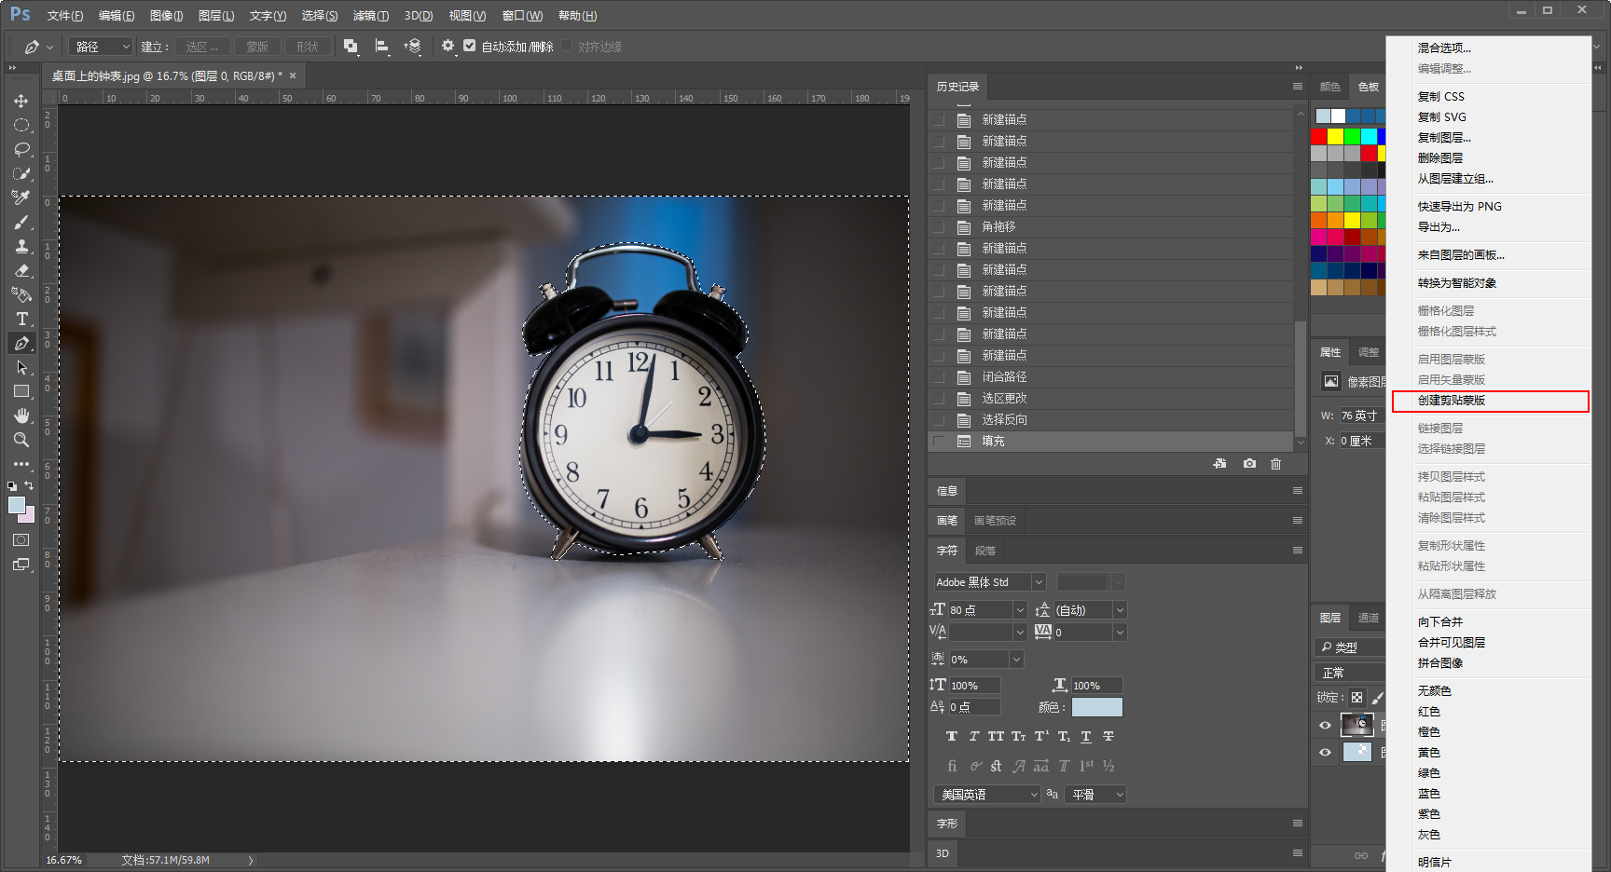This screenshot has width=1611, height=872.
Task: Toggle visibility of the bottom layer
Action: (x=1325, y=752)
